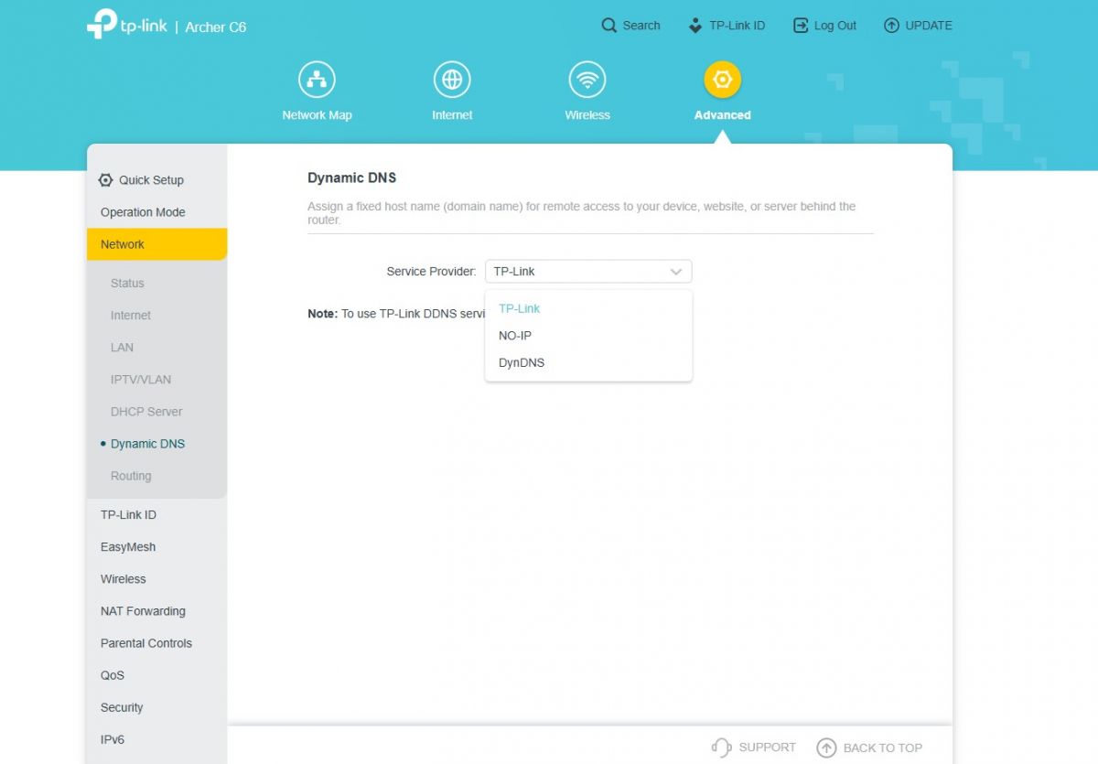This screenshot has height=764, width=1098.
Task: Click the BACK TO TOP arrow icon
Action: coord(826,748)
